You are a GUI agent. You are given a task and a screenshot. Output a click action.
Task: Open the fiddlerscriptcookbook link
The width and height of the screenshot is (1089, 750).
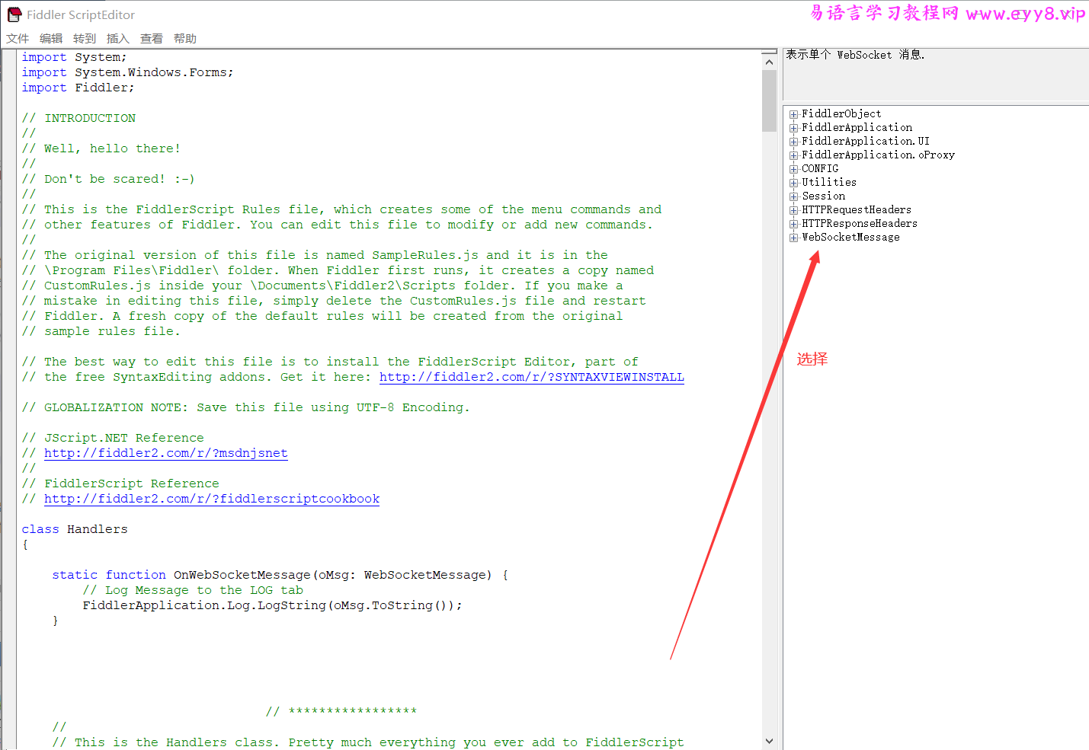coord(212,499)
